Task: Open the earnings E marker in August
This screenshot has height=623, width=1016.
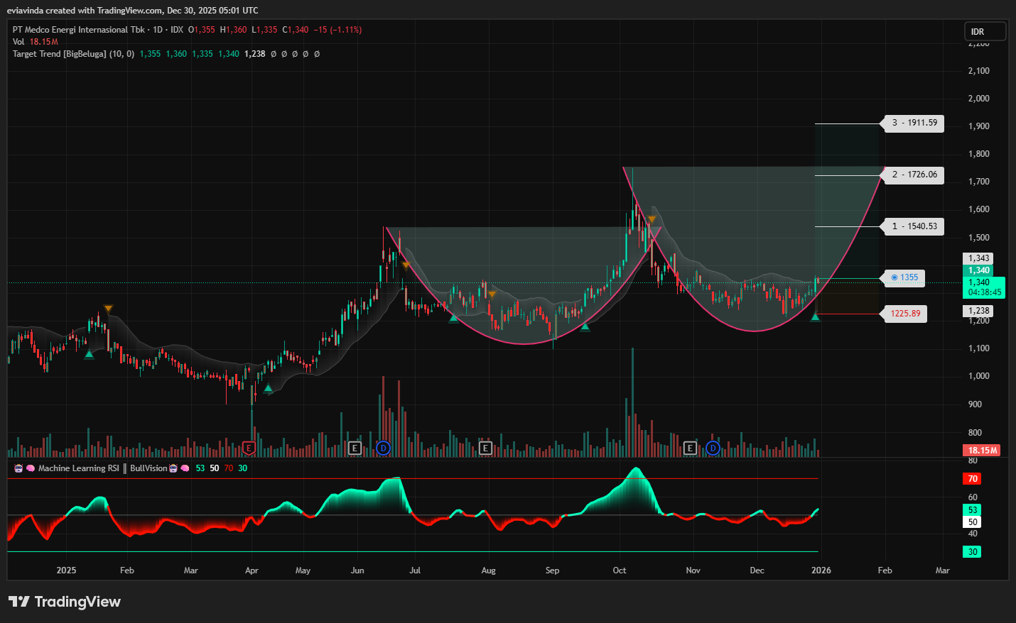Action: (485, 448)
